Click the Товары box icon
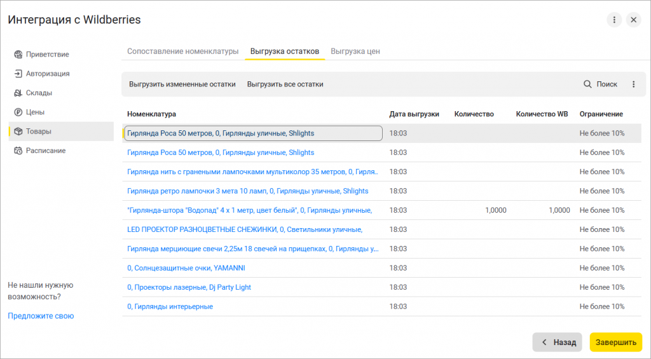 click(x=18, y=131)
